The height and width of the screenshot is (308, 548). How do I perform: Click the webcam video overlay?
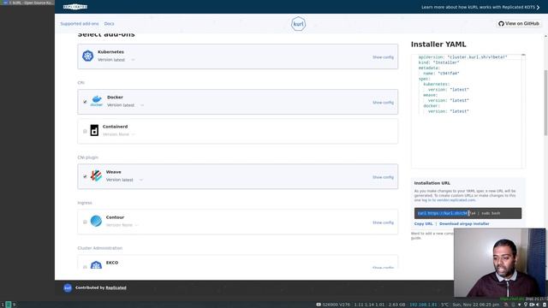[x=499, y=263]
